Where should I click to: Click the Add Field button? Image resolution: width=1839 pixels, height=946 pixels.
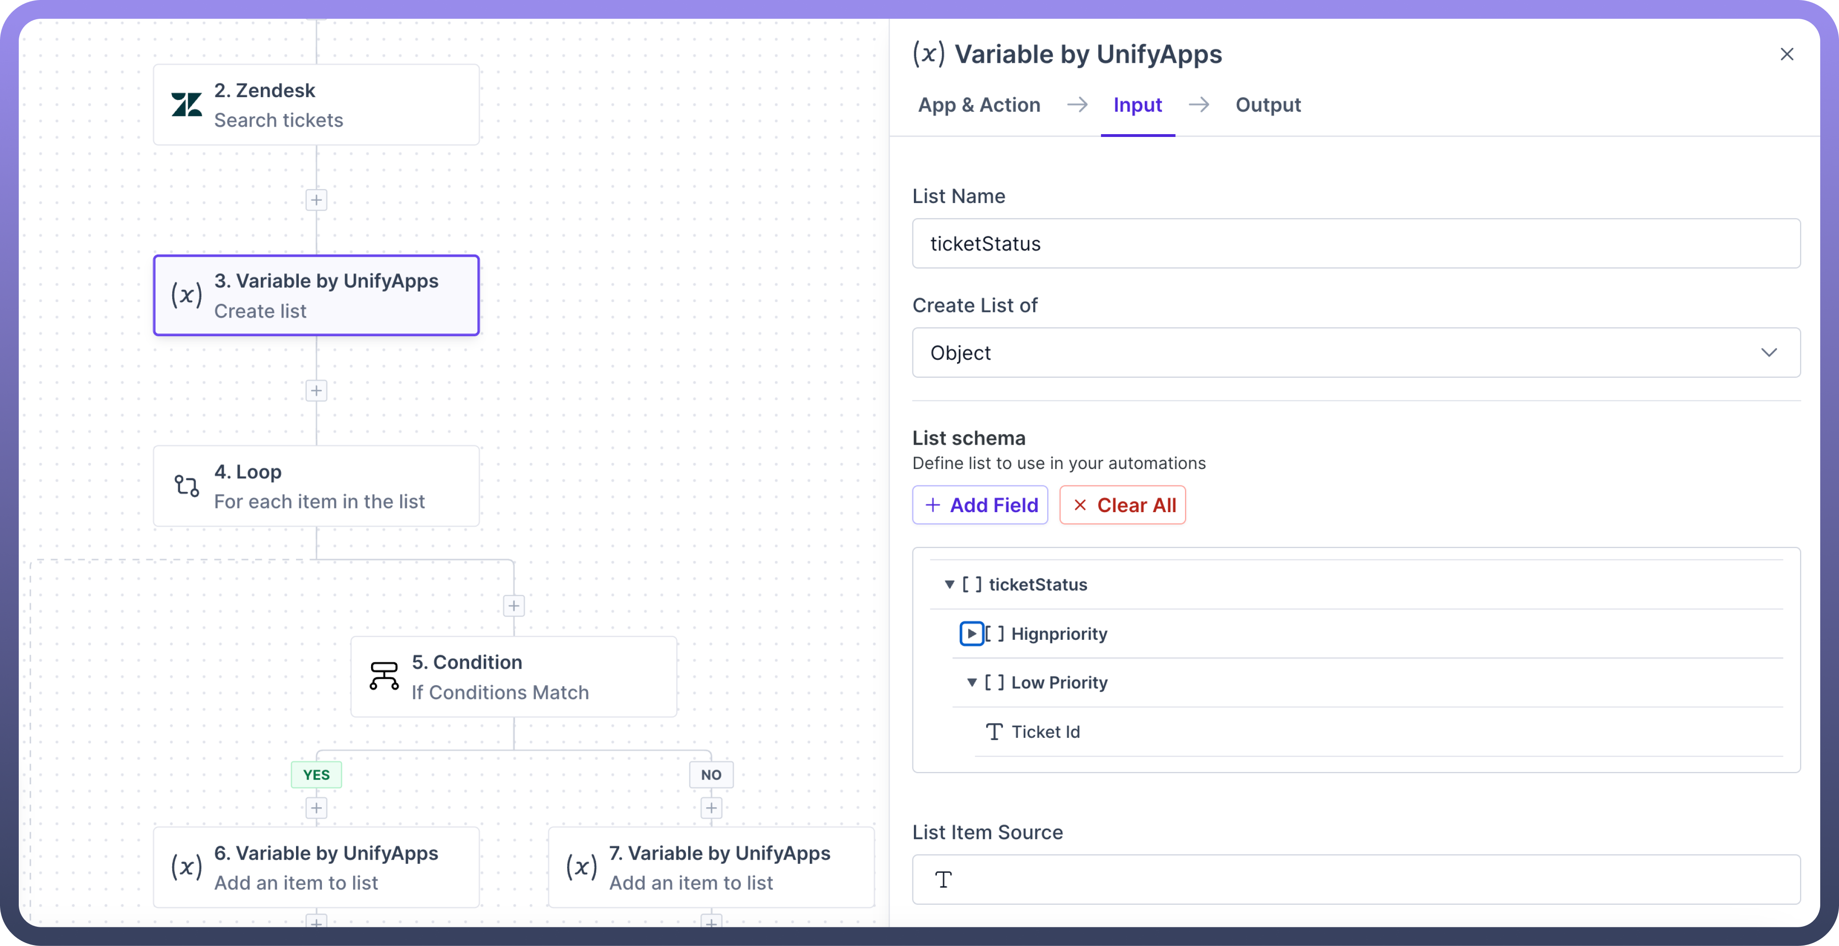click(x=980, y=506)
